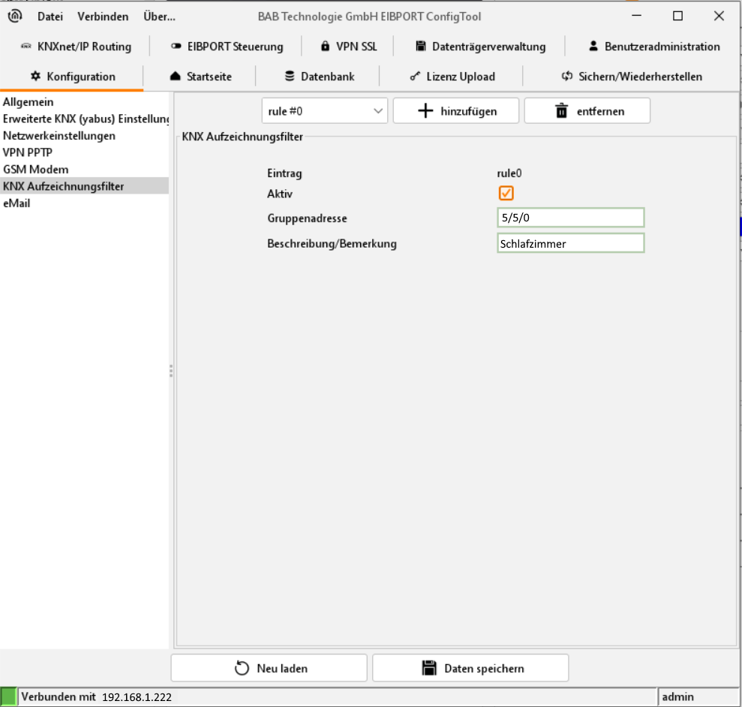Select Netzwerkeinstellungen in the sidebar
The image size is (742, 707).
click(59, 136)
